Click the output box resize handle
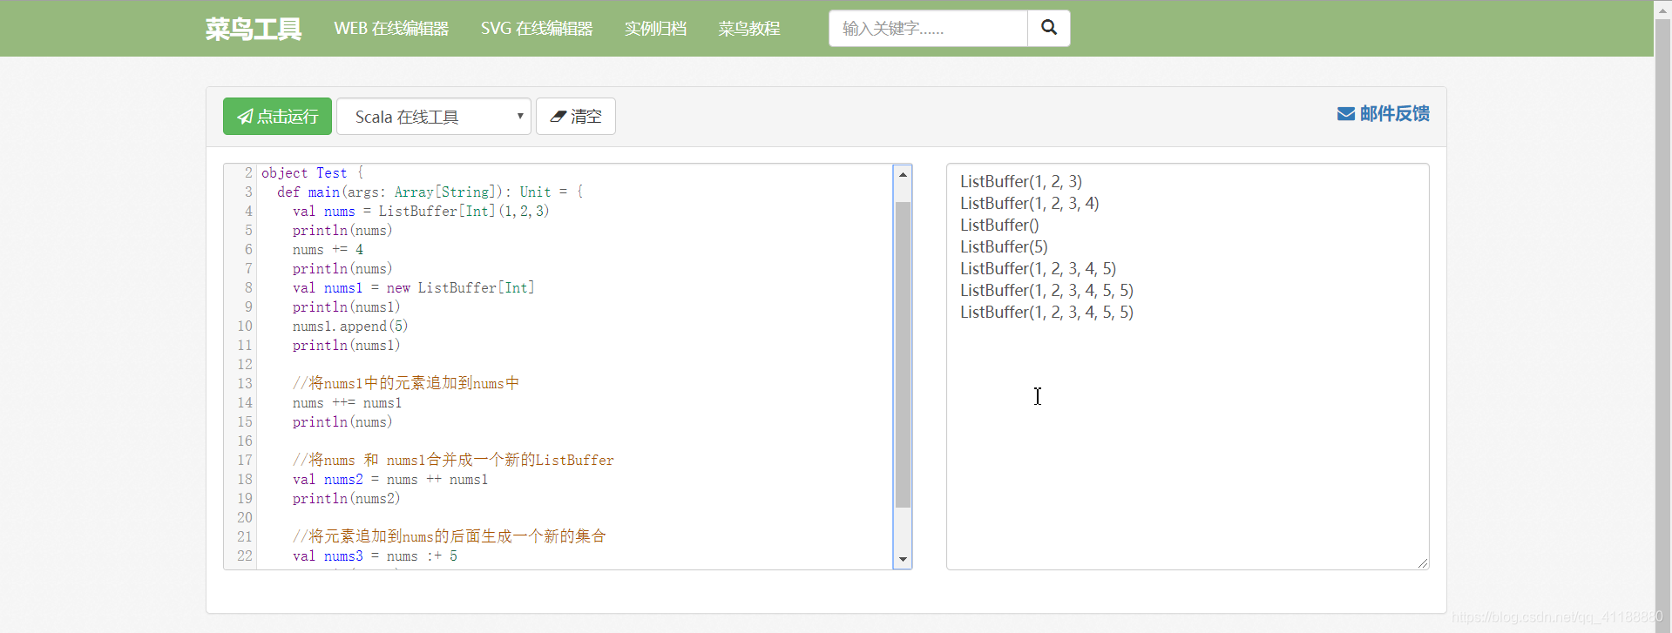 tap(1422, 563)
